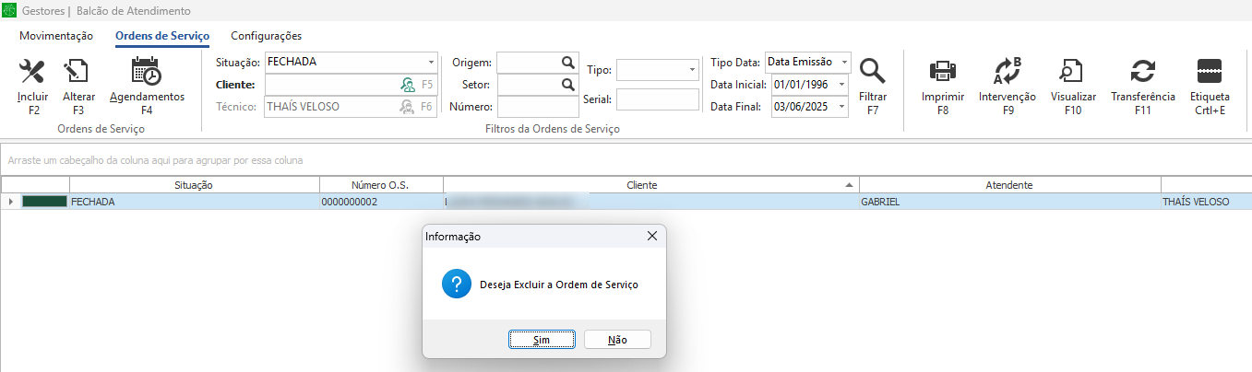Open the Configurações tab
Image resolution: width=1252 pixels, height=372 pixels.
(266, 36)
